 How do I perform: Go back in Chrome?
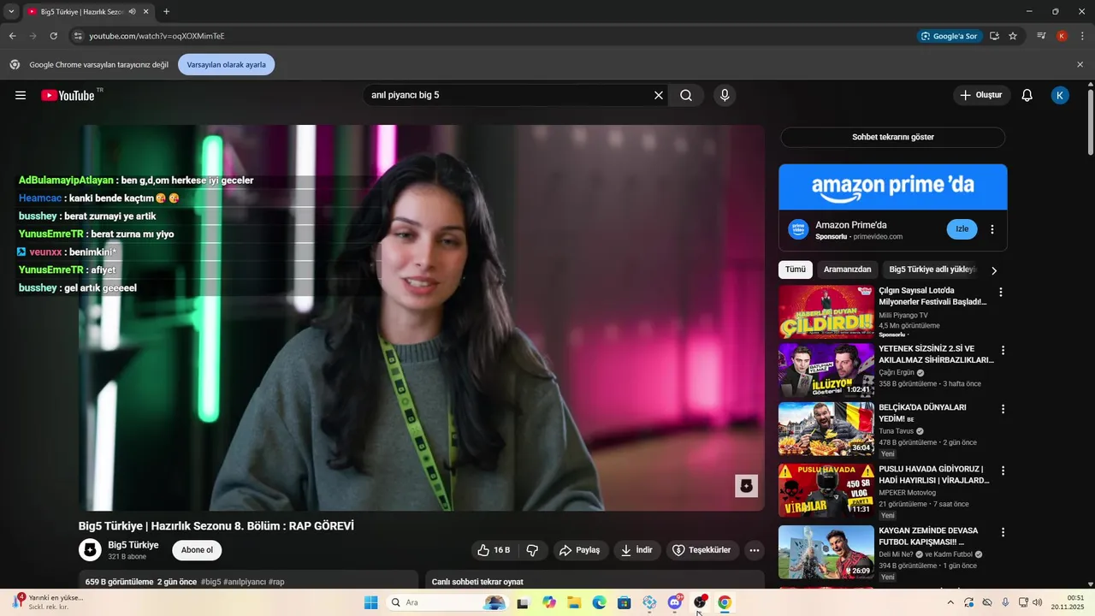coord(12,36)
